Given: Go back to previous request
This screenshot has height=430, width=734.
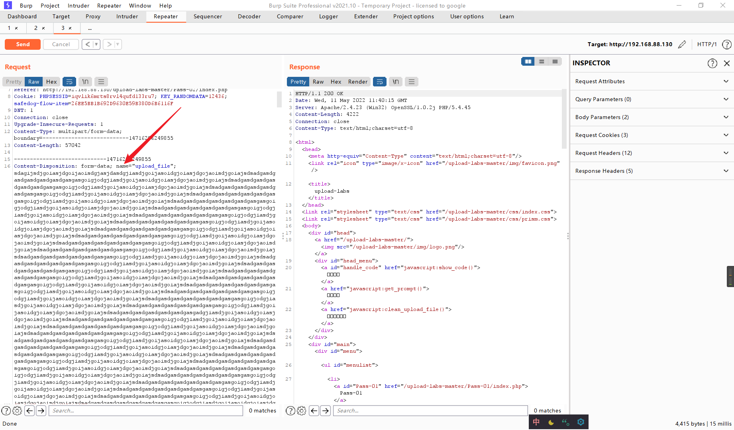Looking at the screenshot, I should coord(88,44).
